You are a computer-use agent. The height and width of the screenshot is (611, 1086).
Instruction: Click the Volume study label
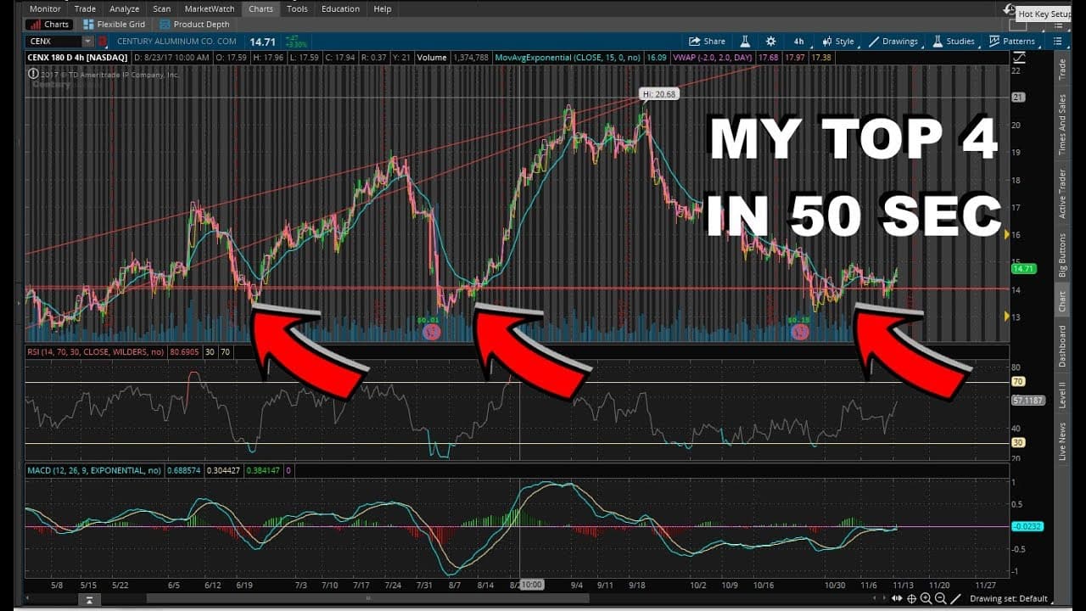pos(432,58)
